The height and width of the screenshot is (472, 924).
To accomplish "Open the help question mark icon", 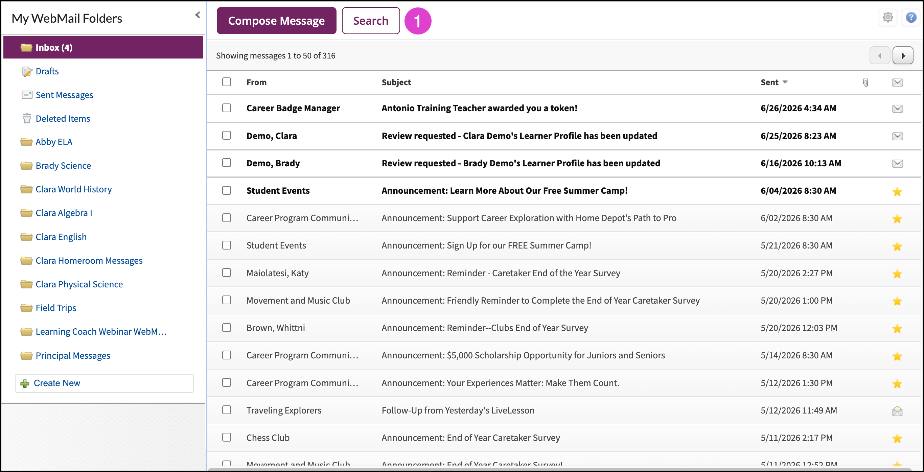I will [x=911, y=17].
